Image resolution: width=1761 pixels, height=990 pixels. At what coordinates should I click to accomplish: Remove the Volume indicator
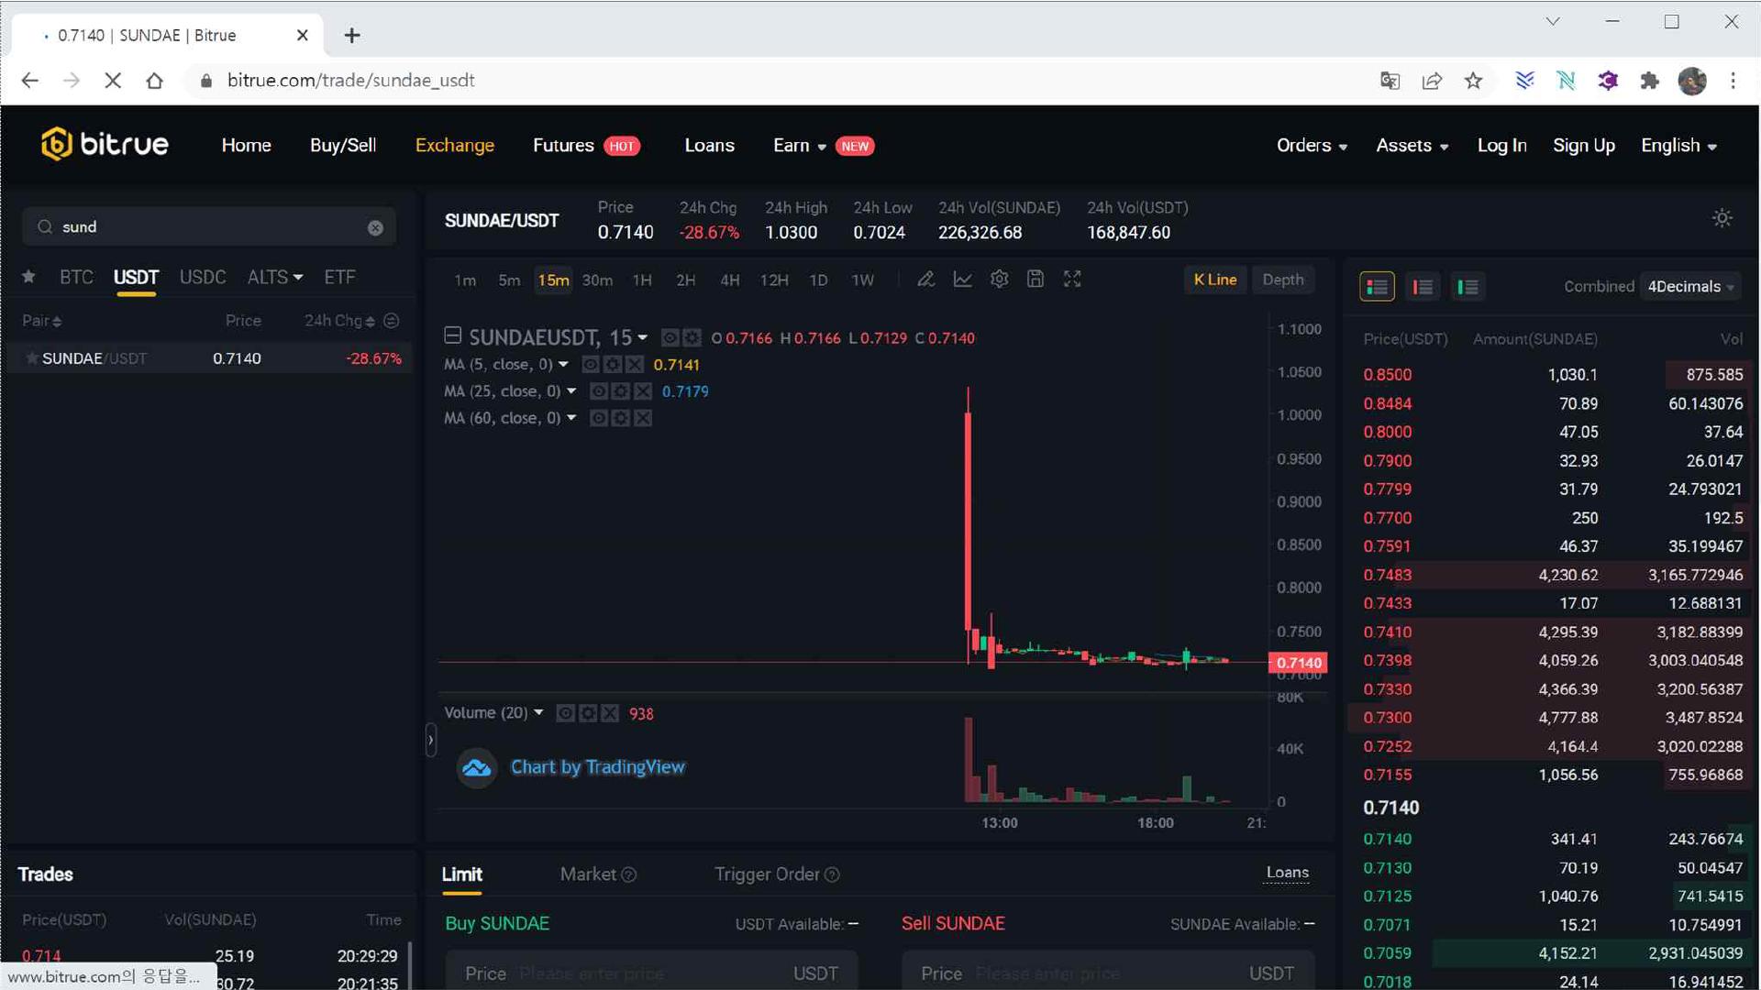[x=610, y=712]
